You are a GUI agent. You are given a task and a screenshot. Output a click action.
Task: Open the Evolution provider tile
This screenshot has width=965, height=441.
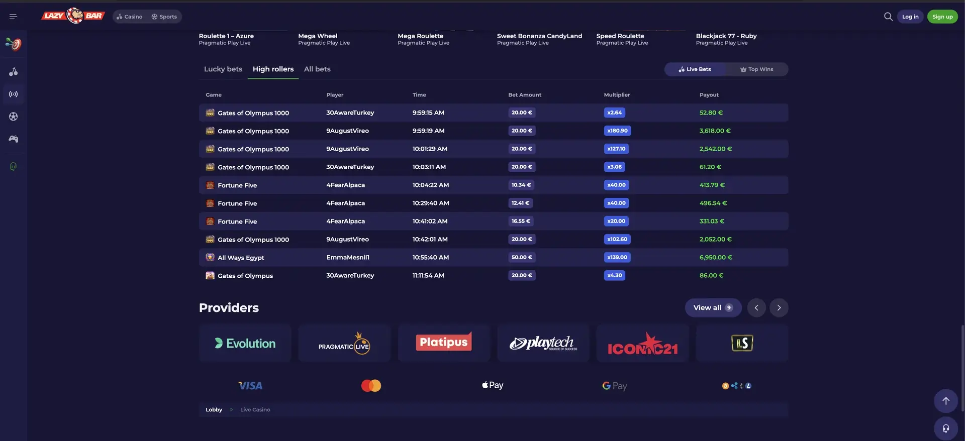245,343
